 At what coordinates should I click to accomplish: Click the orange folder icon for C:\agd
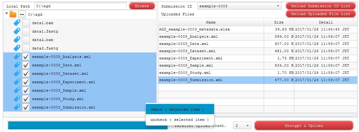pos(13,14)
